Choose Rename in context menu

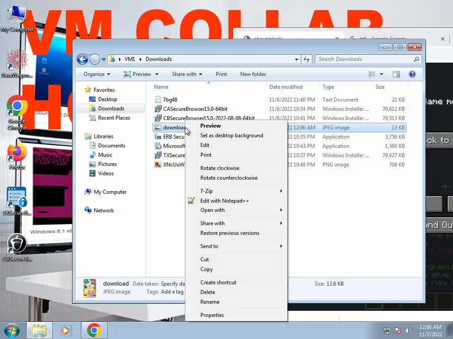[210, 302]
